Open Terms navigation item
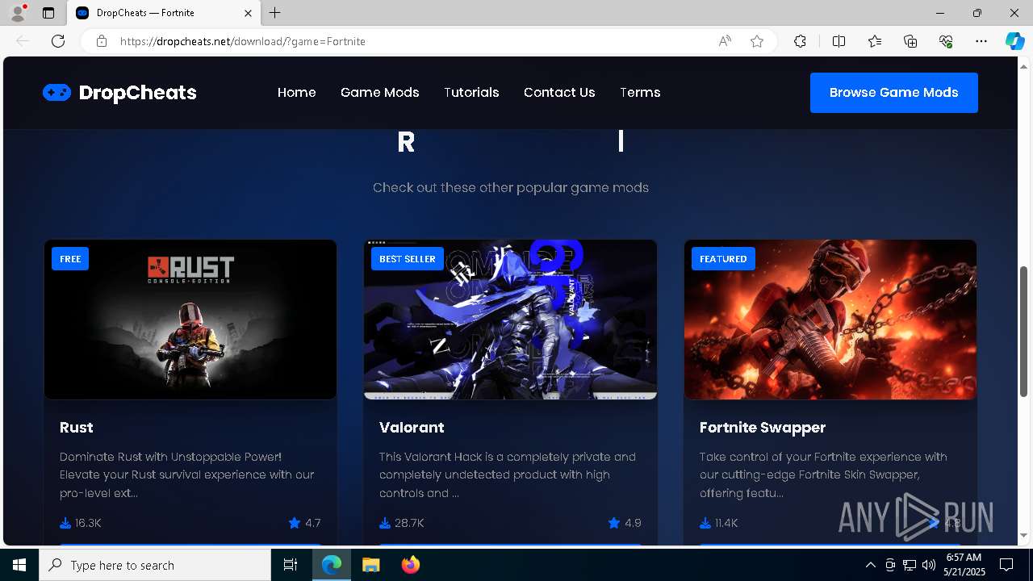1033x581 pixels. coord(640,93)
